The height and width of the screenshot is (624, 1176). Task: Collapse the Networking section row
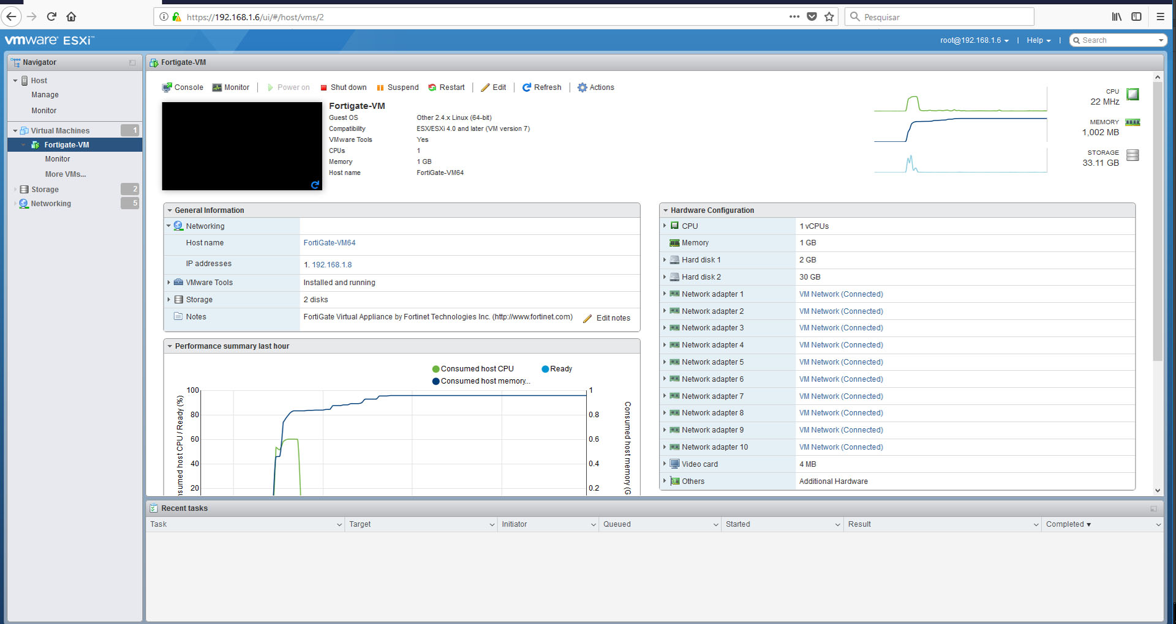pyautogui.click(x=168, y=226)
